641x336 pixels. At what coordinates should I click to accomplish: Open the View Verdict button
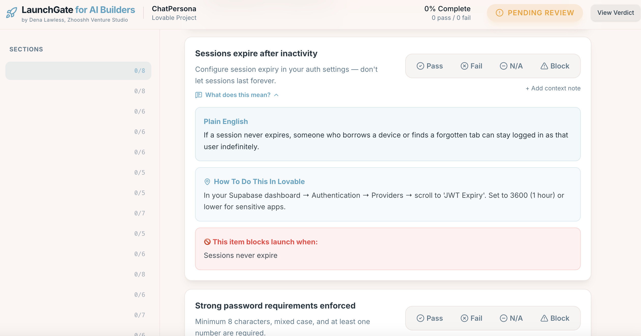coord(615,13)
